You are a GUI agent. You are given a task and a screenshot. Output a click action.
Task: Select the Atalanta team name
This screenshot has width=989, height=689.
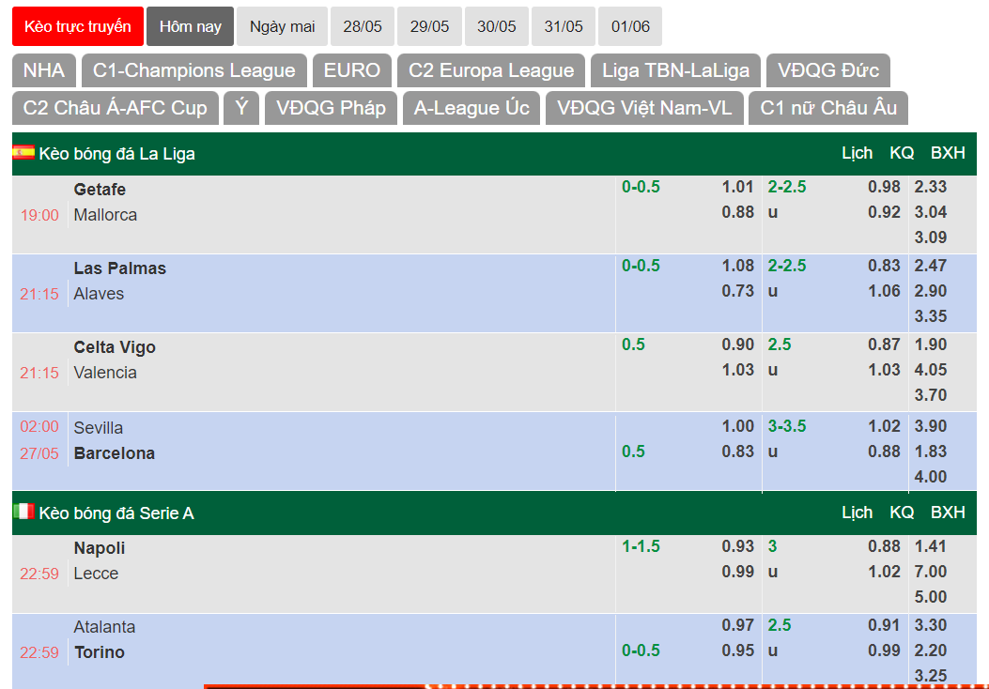[104, 627]
